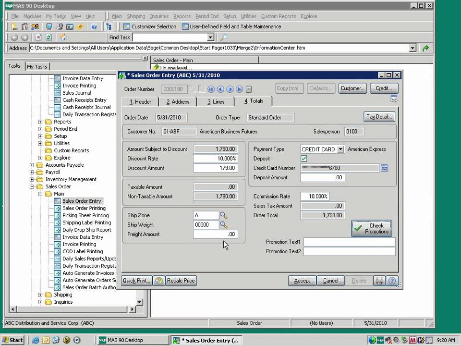This screenshot has height=346, width=461.
Task: Click the Quick Print button
Action: point(137,281)
